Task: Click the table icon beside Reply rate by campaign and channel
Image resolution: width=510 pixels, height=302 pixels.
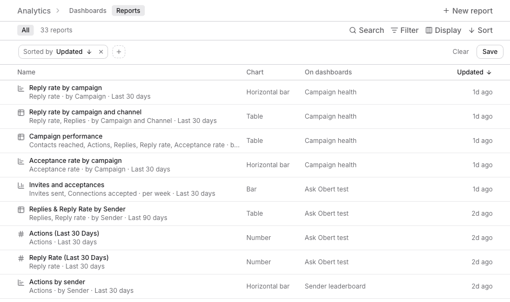Action: 21,113
